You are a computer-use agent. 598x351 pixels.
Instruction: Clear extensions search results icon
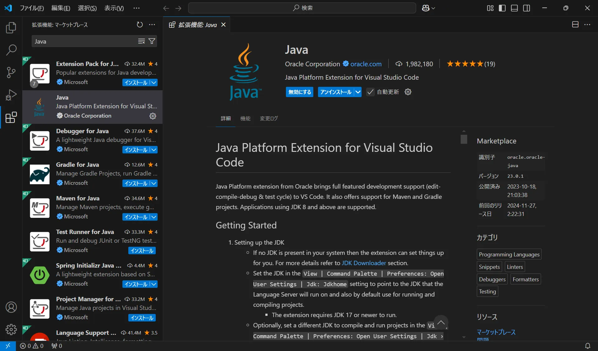point(141,41)
